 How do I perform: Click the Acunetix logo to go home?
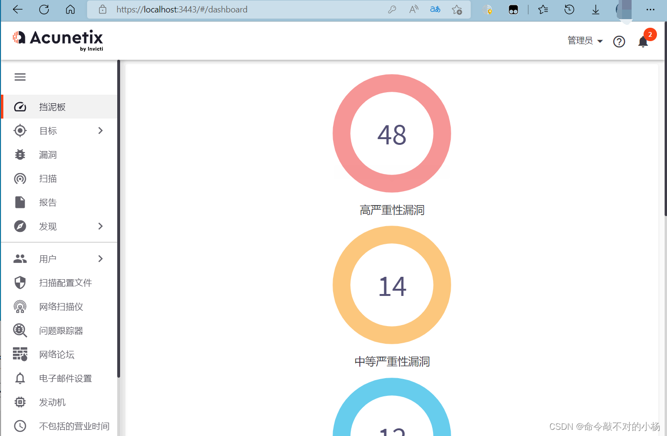point(57,40)
